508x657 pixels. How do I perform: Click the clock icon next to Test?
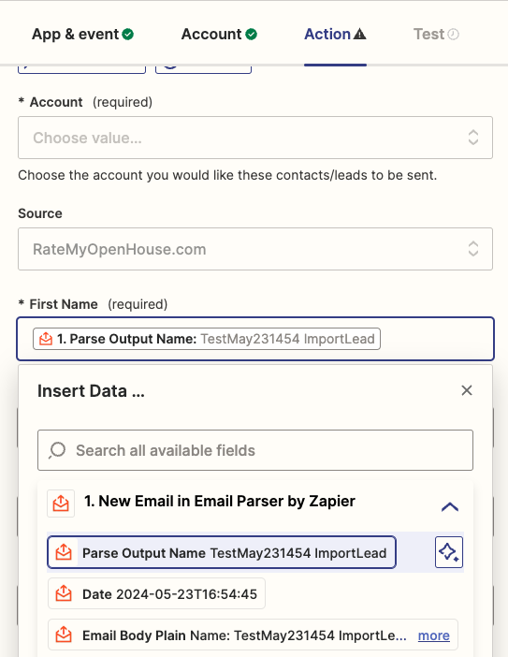[453, 35]
